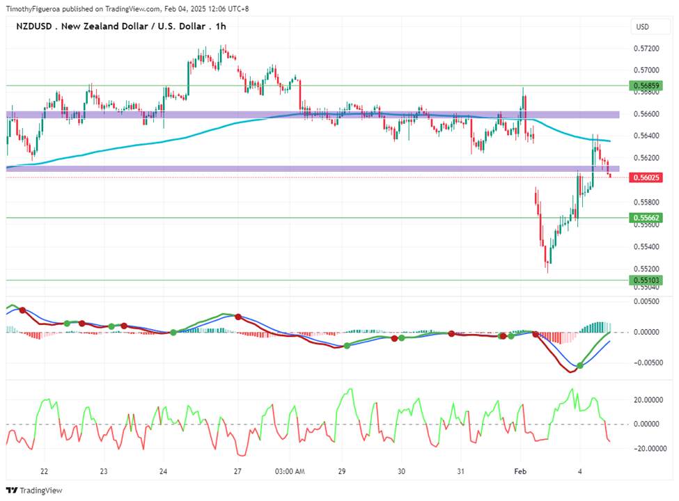Click the 29 date label on time axis
679x501 pixels.
click(x=342, y=472)
